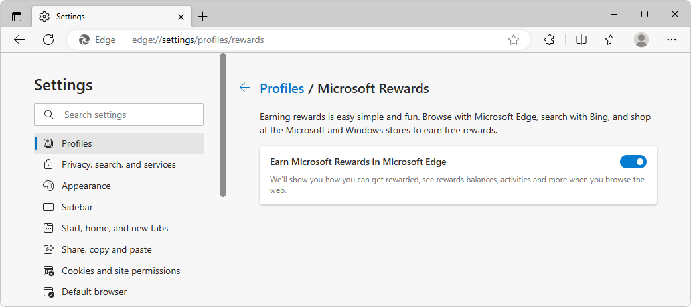Open Start, home, and new tabs settings

coord(119,228)
